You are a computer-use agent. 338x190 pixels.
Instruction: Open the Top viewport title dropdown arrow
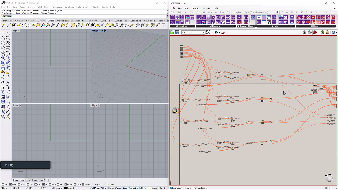(x=19, y=30)
